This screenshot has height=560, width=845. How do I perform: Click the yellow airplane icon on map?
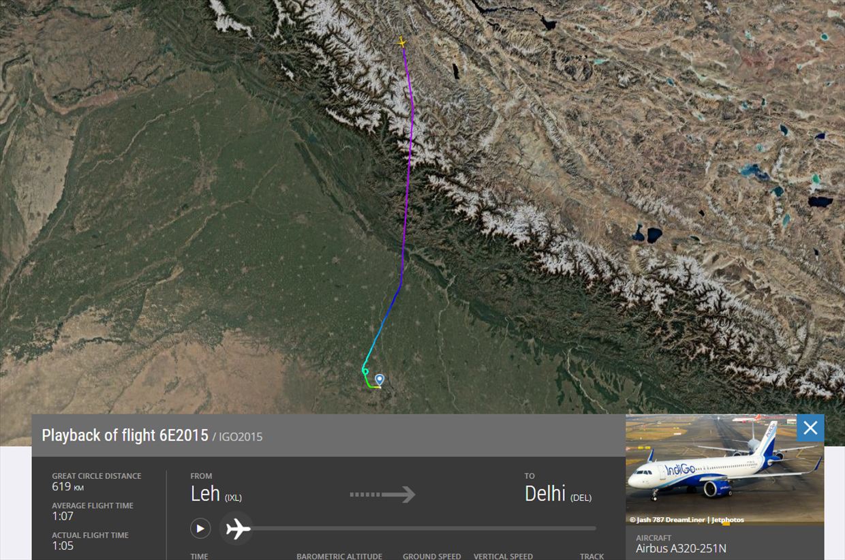tap(402, 42)
